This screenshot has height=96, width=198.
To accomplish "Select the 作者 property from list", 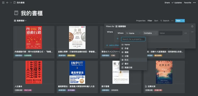I will pyautogui.click(x=133, y=48).
